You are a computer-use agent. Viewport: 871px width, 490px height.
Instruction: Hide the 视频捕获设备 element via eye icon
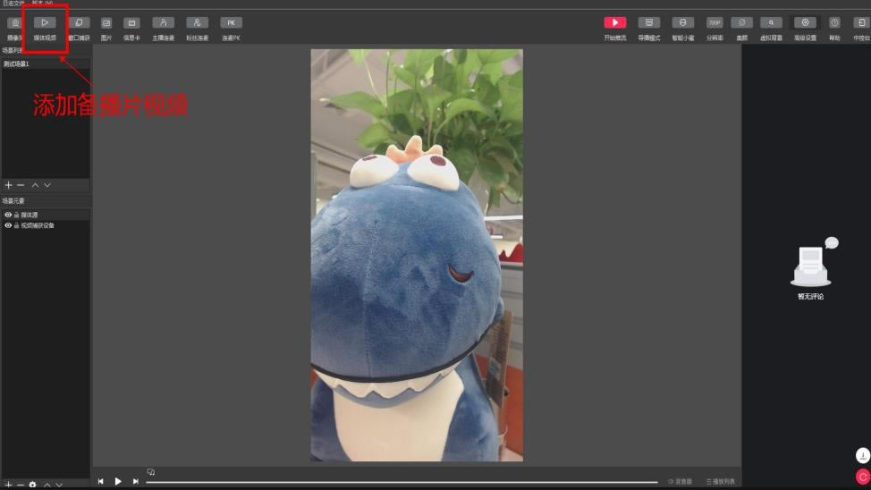(x=8, y=225)
